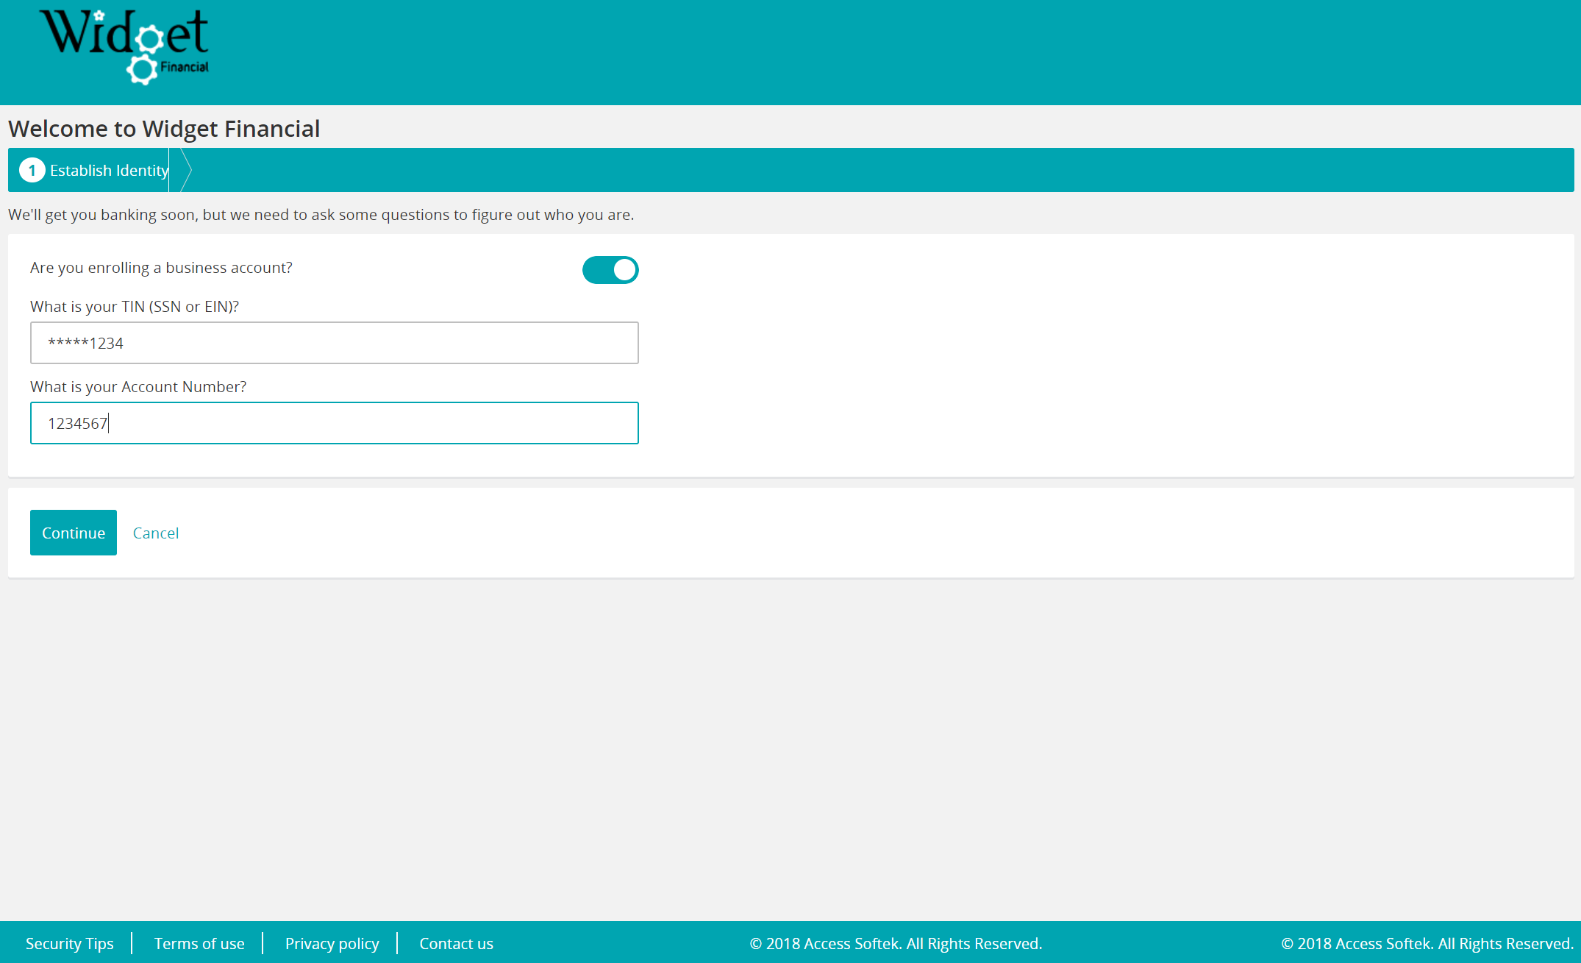The width and height of the screenshot is (1581, 963).
Task: Click the business account question label
Action: pyautogui.click(x=161, y=268)
